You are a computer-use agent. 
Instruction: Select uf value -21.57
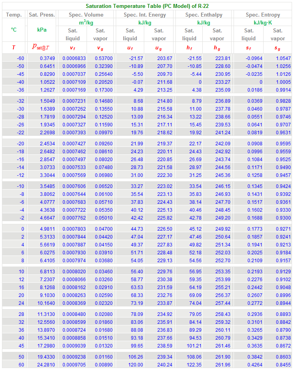click(x=136, y=58)
